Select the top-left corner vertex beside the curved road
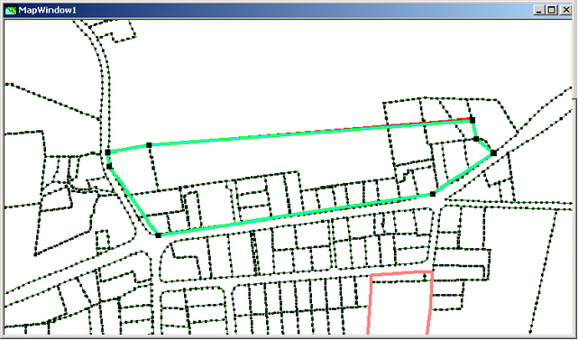Image resolution: width=578 pixels, height=340 pixels. coord(107,152)
